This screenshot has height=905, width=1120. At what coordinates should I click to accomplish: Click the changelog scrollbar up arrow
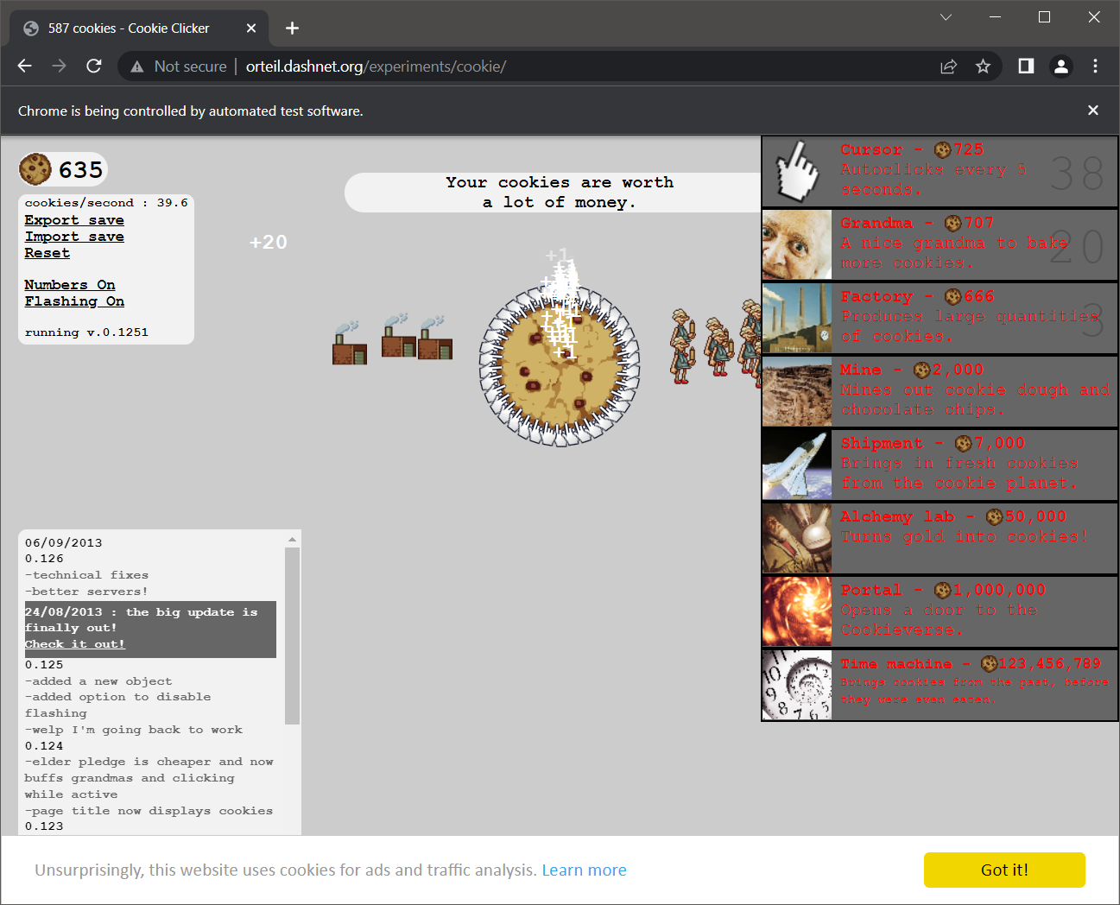[x=292, y=539]
